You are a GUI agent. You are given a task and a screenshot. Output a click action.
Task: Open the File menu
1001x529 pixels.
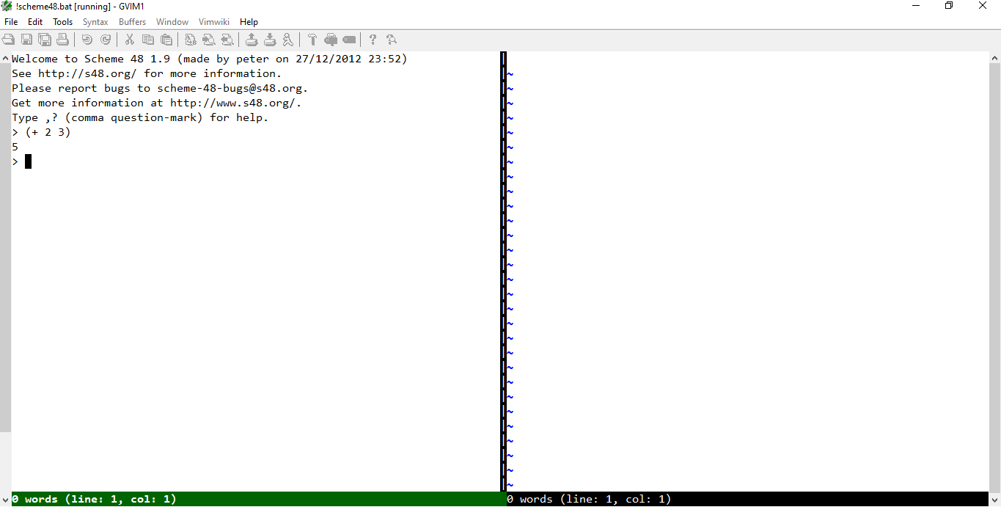(11, 22)
